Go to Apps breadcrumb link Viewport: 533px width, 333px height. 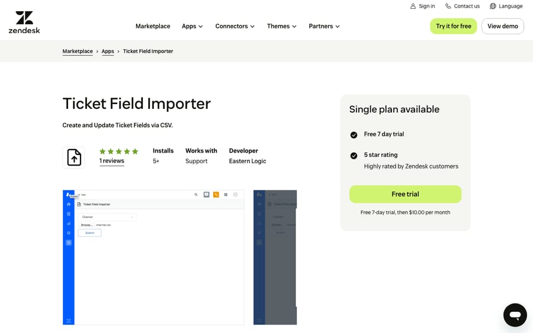tap(108, 51)
